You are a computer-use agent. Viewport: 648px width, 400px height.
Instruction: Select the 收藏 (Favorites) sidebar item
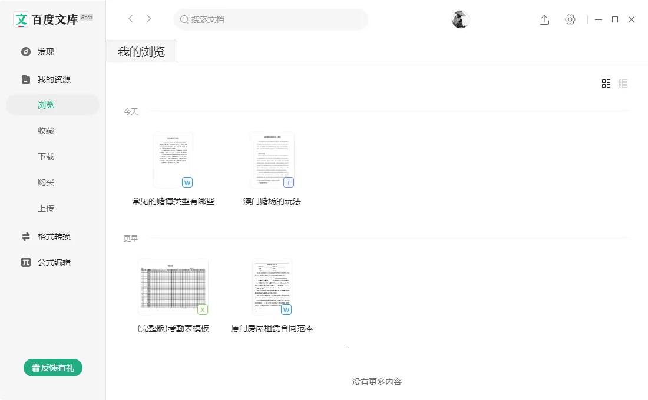[x=46, y=130]
